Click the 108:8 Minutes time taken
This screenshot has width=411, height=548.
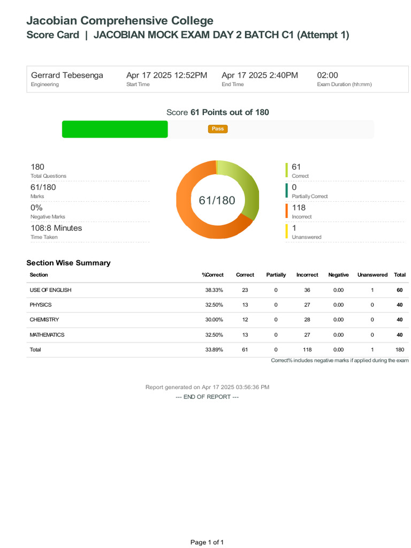click(56, 228)
